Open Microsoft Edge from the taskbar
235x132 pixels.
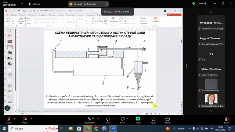pyautogui.click(x=87, y=129)
